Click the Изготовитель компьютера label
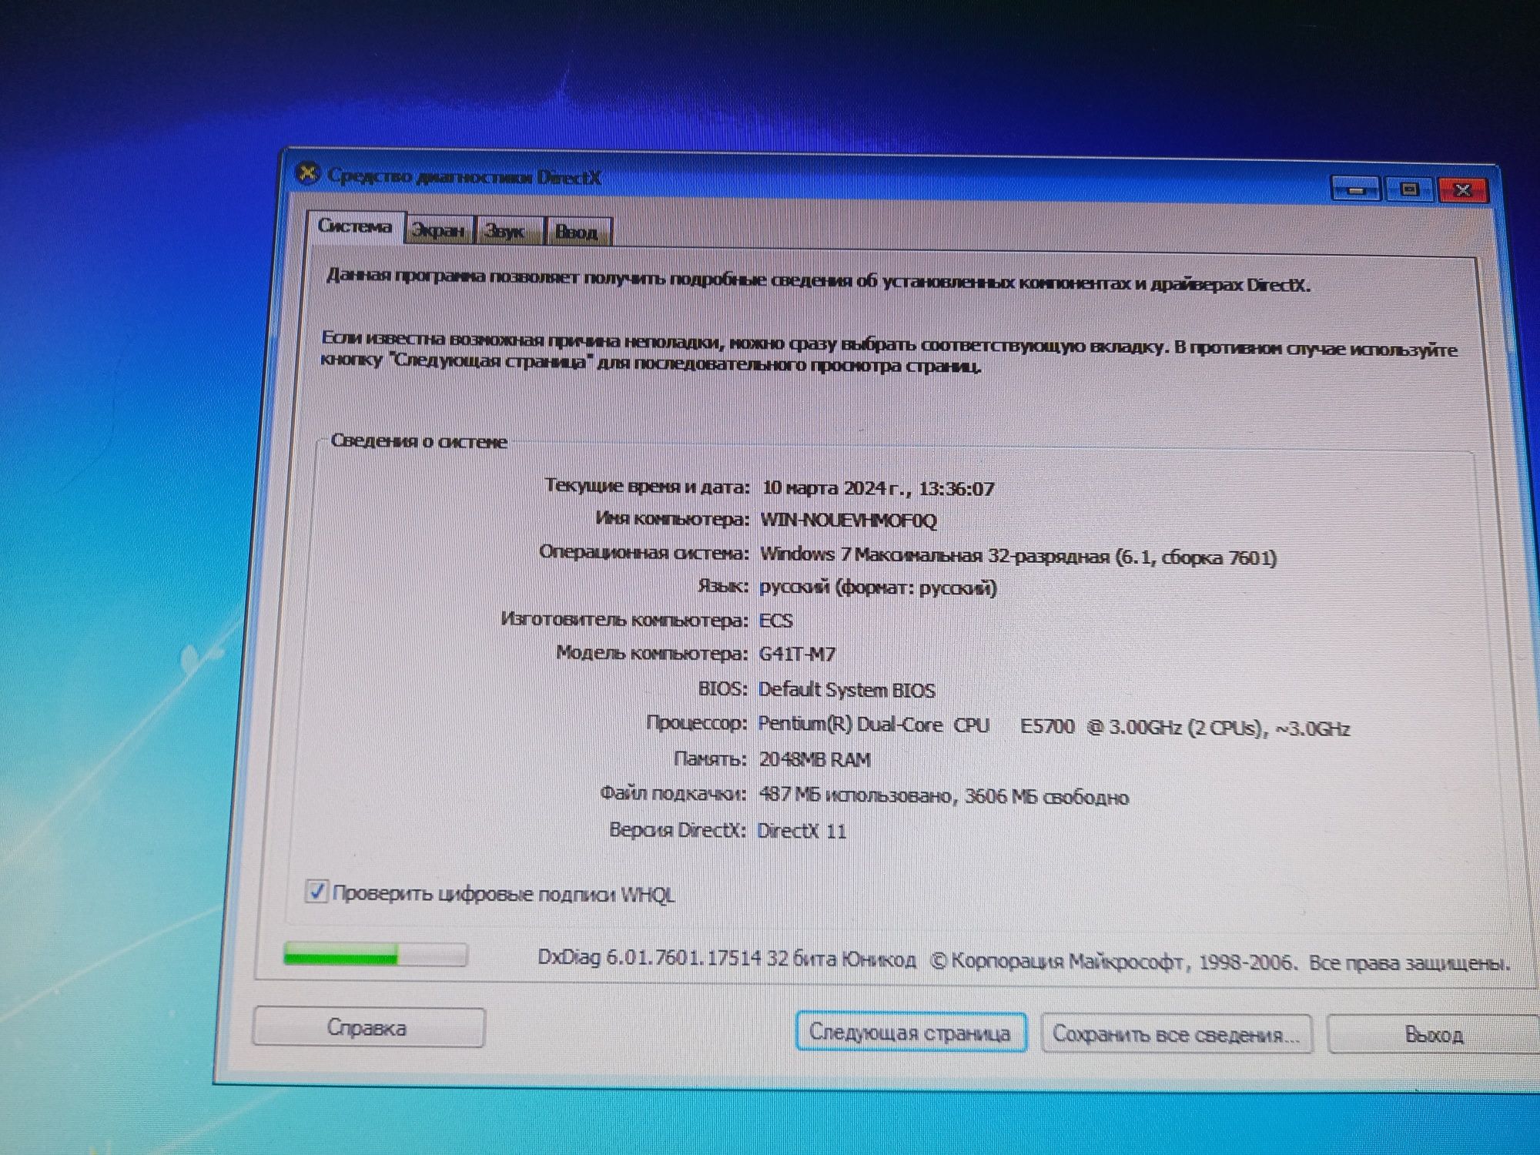The height and width of the screenshot is (1155, 1540). (x=624, y=619)
